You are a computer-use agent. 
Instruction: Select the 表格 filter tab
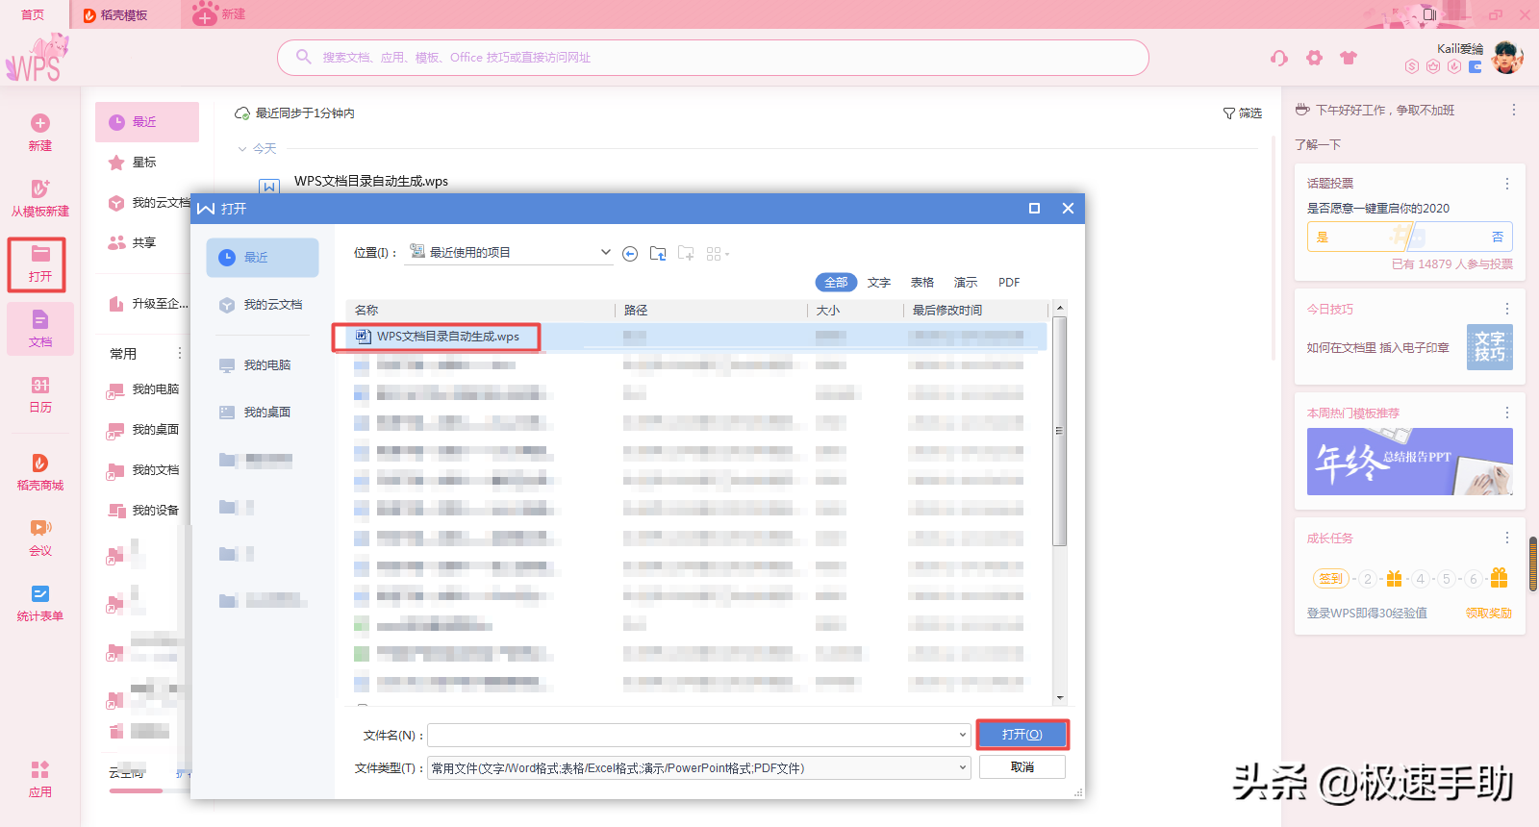pyautogui.click(x=922, y=283)
